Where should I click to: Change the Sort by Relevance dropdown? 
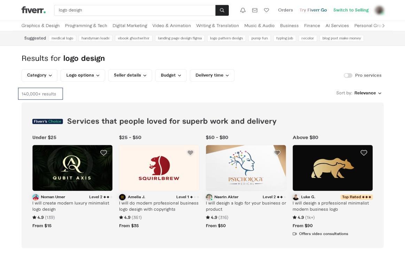tap(368, 93)
